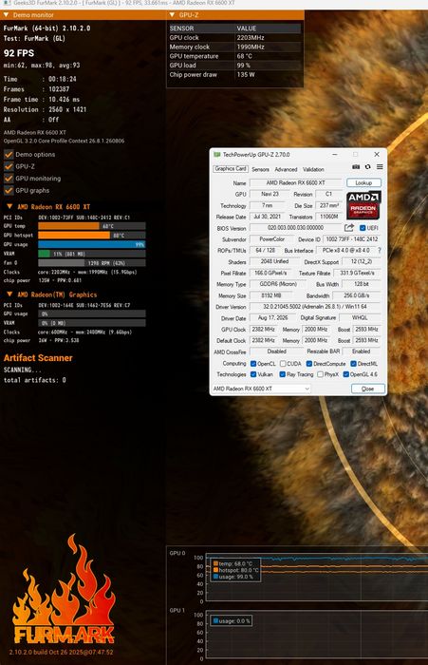Click the GPU hotspot bar showing 80°C
The width and height of the screenshot is (428, 665).
(x=91, y=235)
